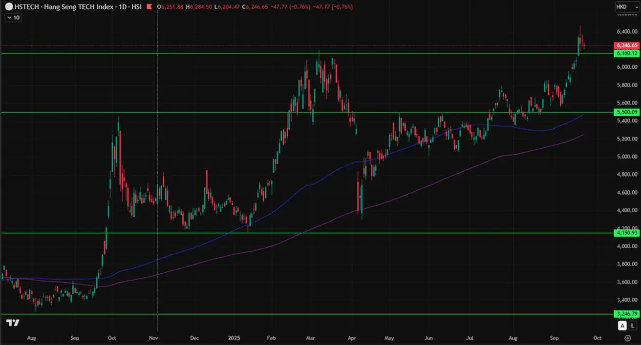Click the 3,800.00 price scale label

point(626,264)
